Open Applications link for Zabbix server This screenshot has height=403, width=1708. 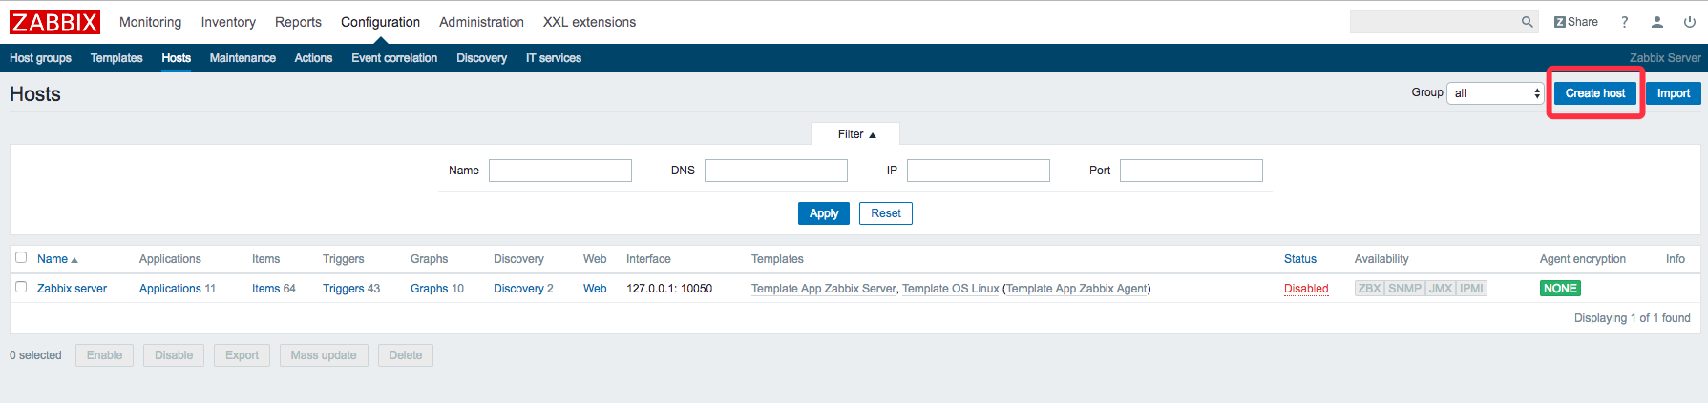170,289
